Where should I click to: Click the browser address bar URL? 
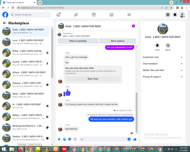(43, 8)
